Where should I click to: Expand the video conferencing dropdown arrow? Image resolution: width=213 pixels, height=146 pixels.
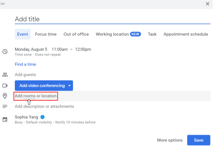(69, 86)
